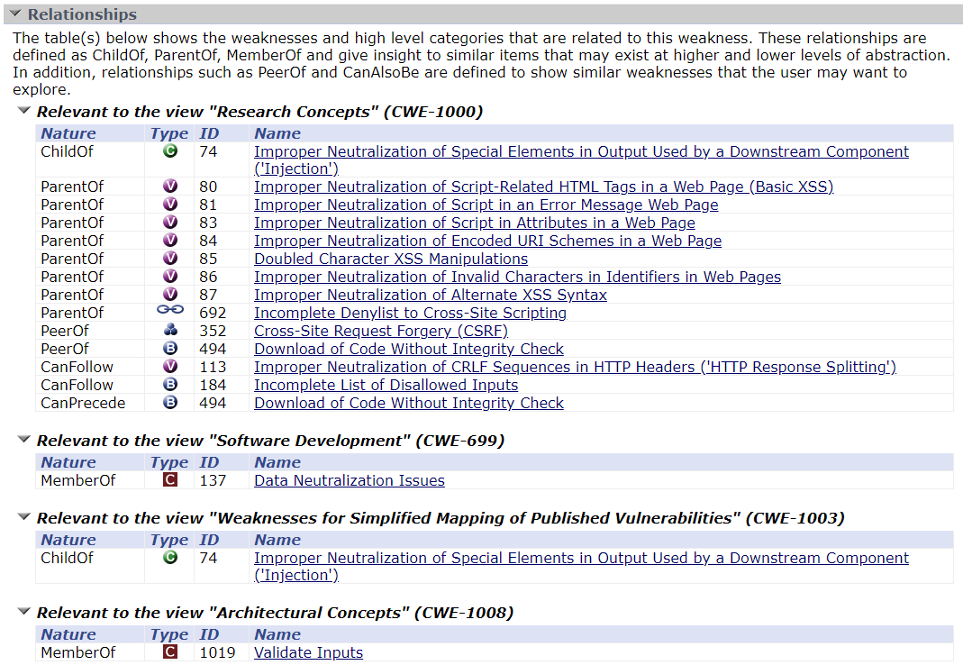
Task: Collapse the Architectural Concepts (CWE-1008) view
Action: pyautogui.click(x=24, y=612)
